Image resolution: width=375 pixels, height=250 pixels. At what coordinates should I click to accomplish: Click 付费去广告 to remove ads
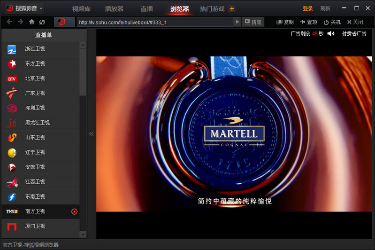pos(354,33)
